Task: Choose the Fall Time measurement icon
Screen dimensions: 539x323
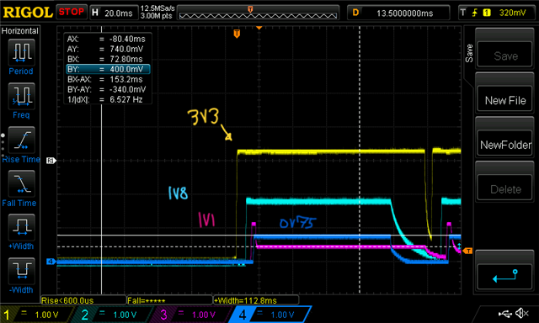Action: tap(21, 183)
